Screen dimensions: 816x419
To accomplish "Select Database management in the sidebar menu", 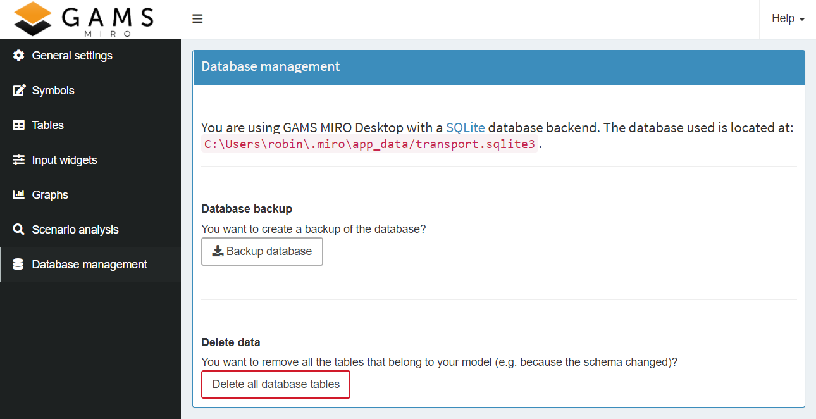I will 89,264.
